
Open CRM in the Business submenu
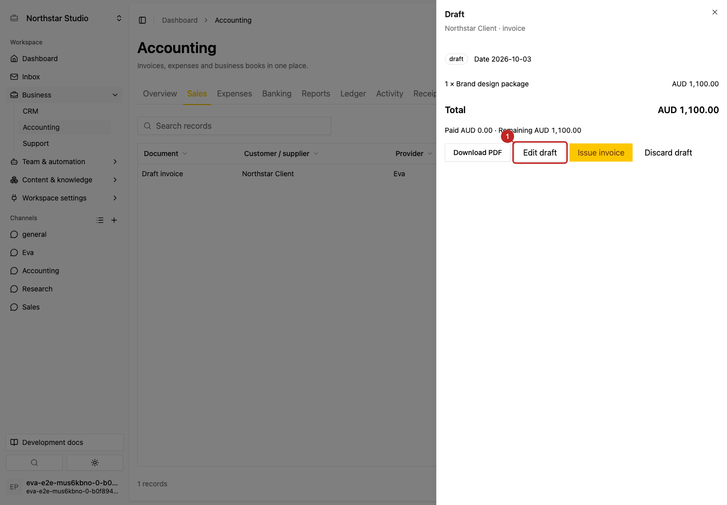65,111
